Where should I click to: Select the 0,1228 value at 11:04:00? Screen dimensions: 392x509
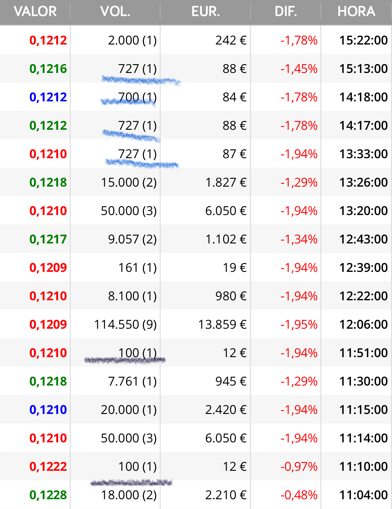[48, 495]
